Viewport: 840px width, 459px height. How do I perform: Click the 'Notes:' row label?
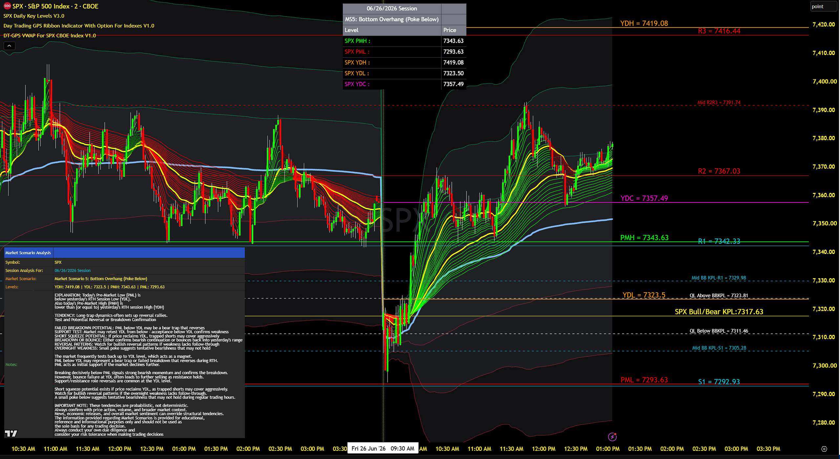(11, 365)
